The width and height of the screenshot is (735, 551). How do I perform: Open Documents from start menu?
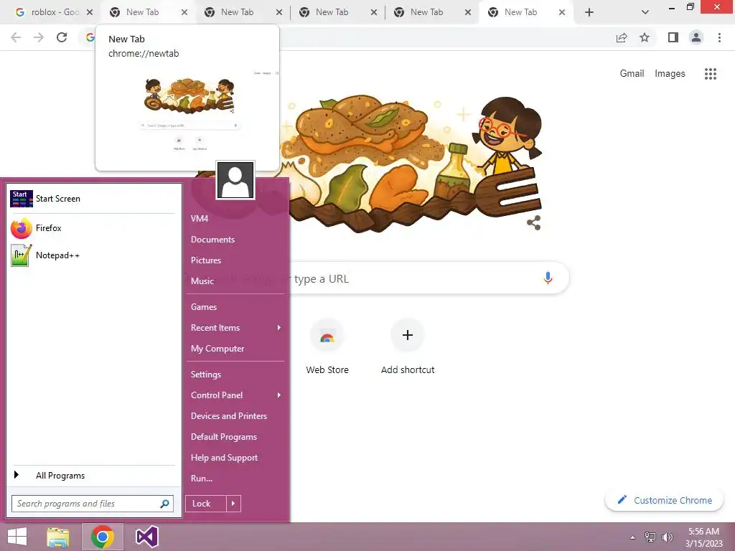(212, 240)
